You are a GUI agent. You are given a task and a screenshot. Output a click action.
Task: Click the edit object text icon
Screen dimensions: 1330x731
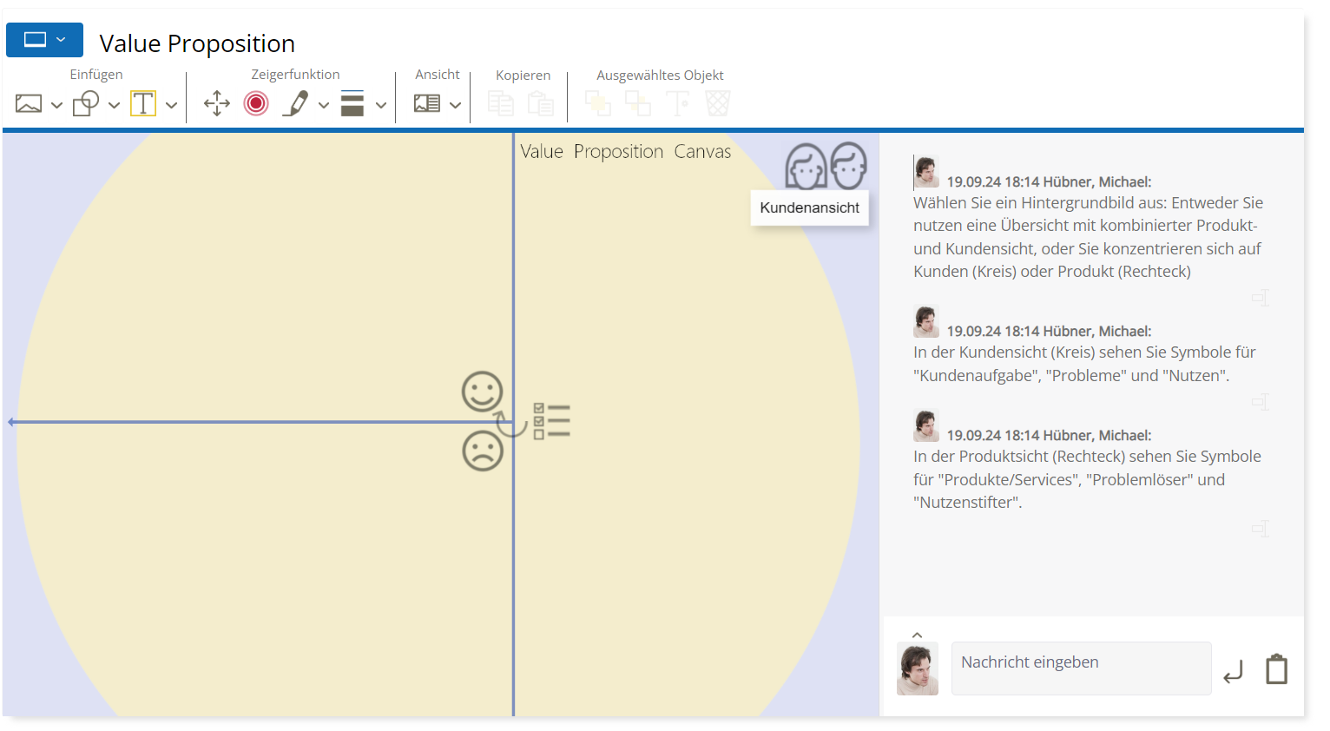pos(678,103)
